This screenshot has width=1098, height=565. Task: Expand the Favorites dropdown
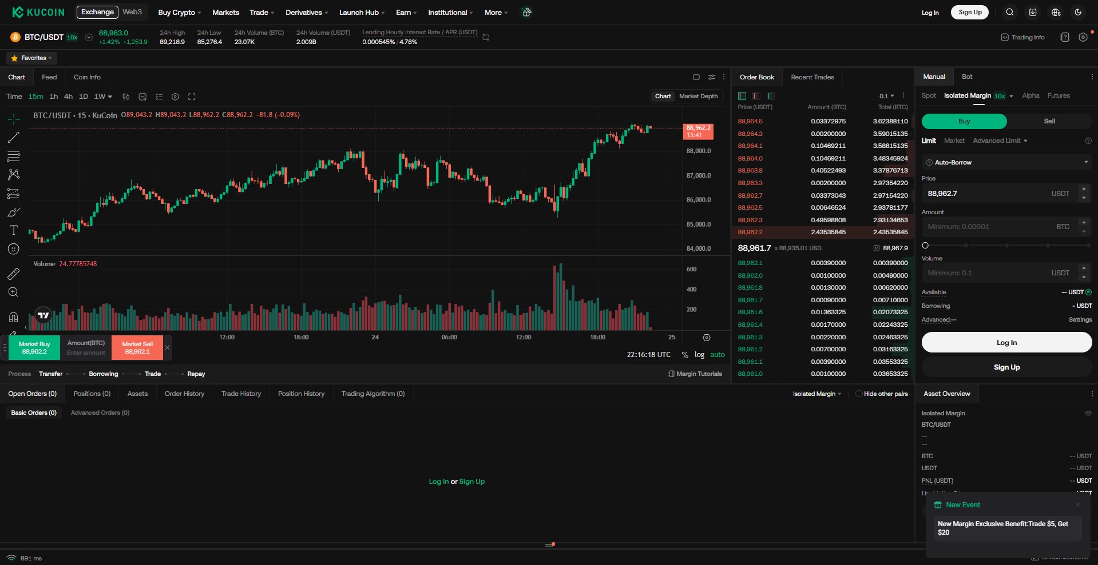pyautogui.click(x=31, y=58)
